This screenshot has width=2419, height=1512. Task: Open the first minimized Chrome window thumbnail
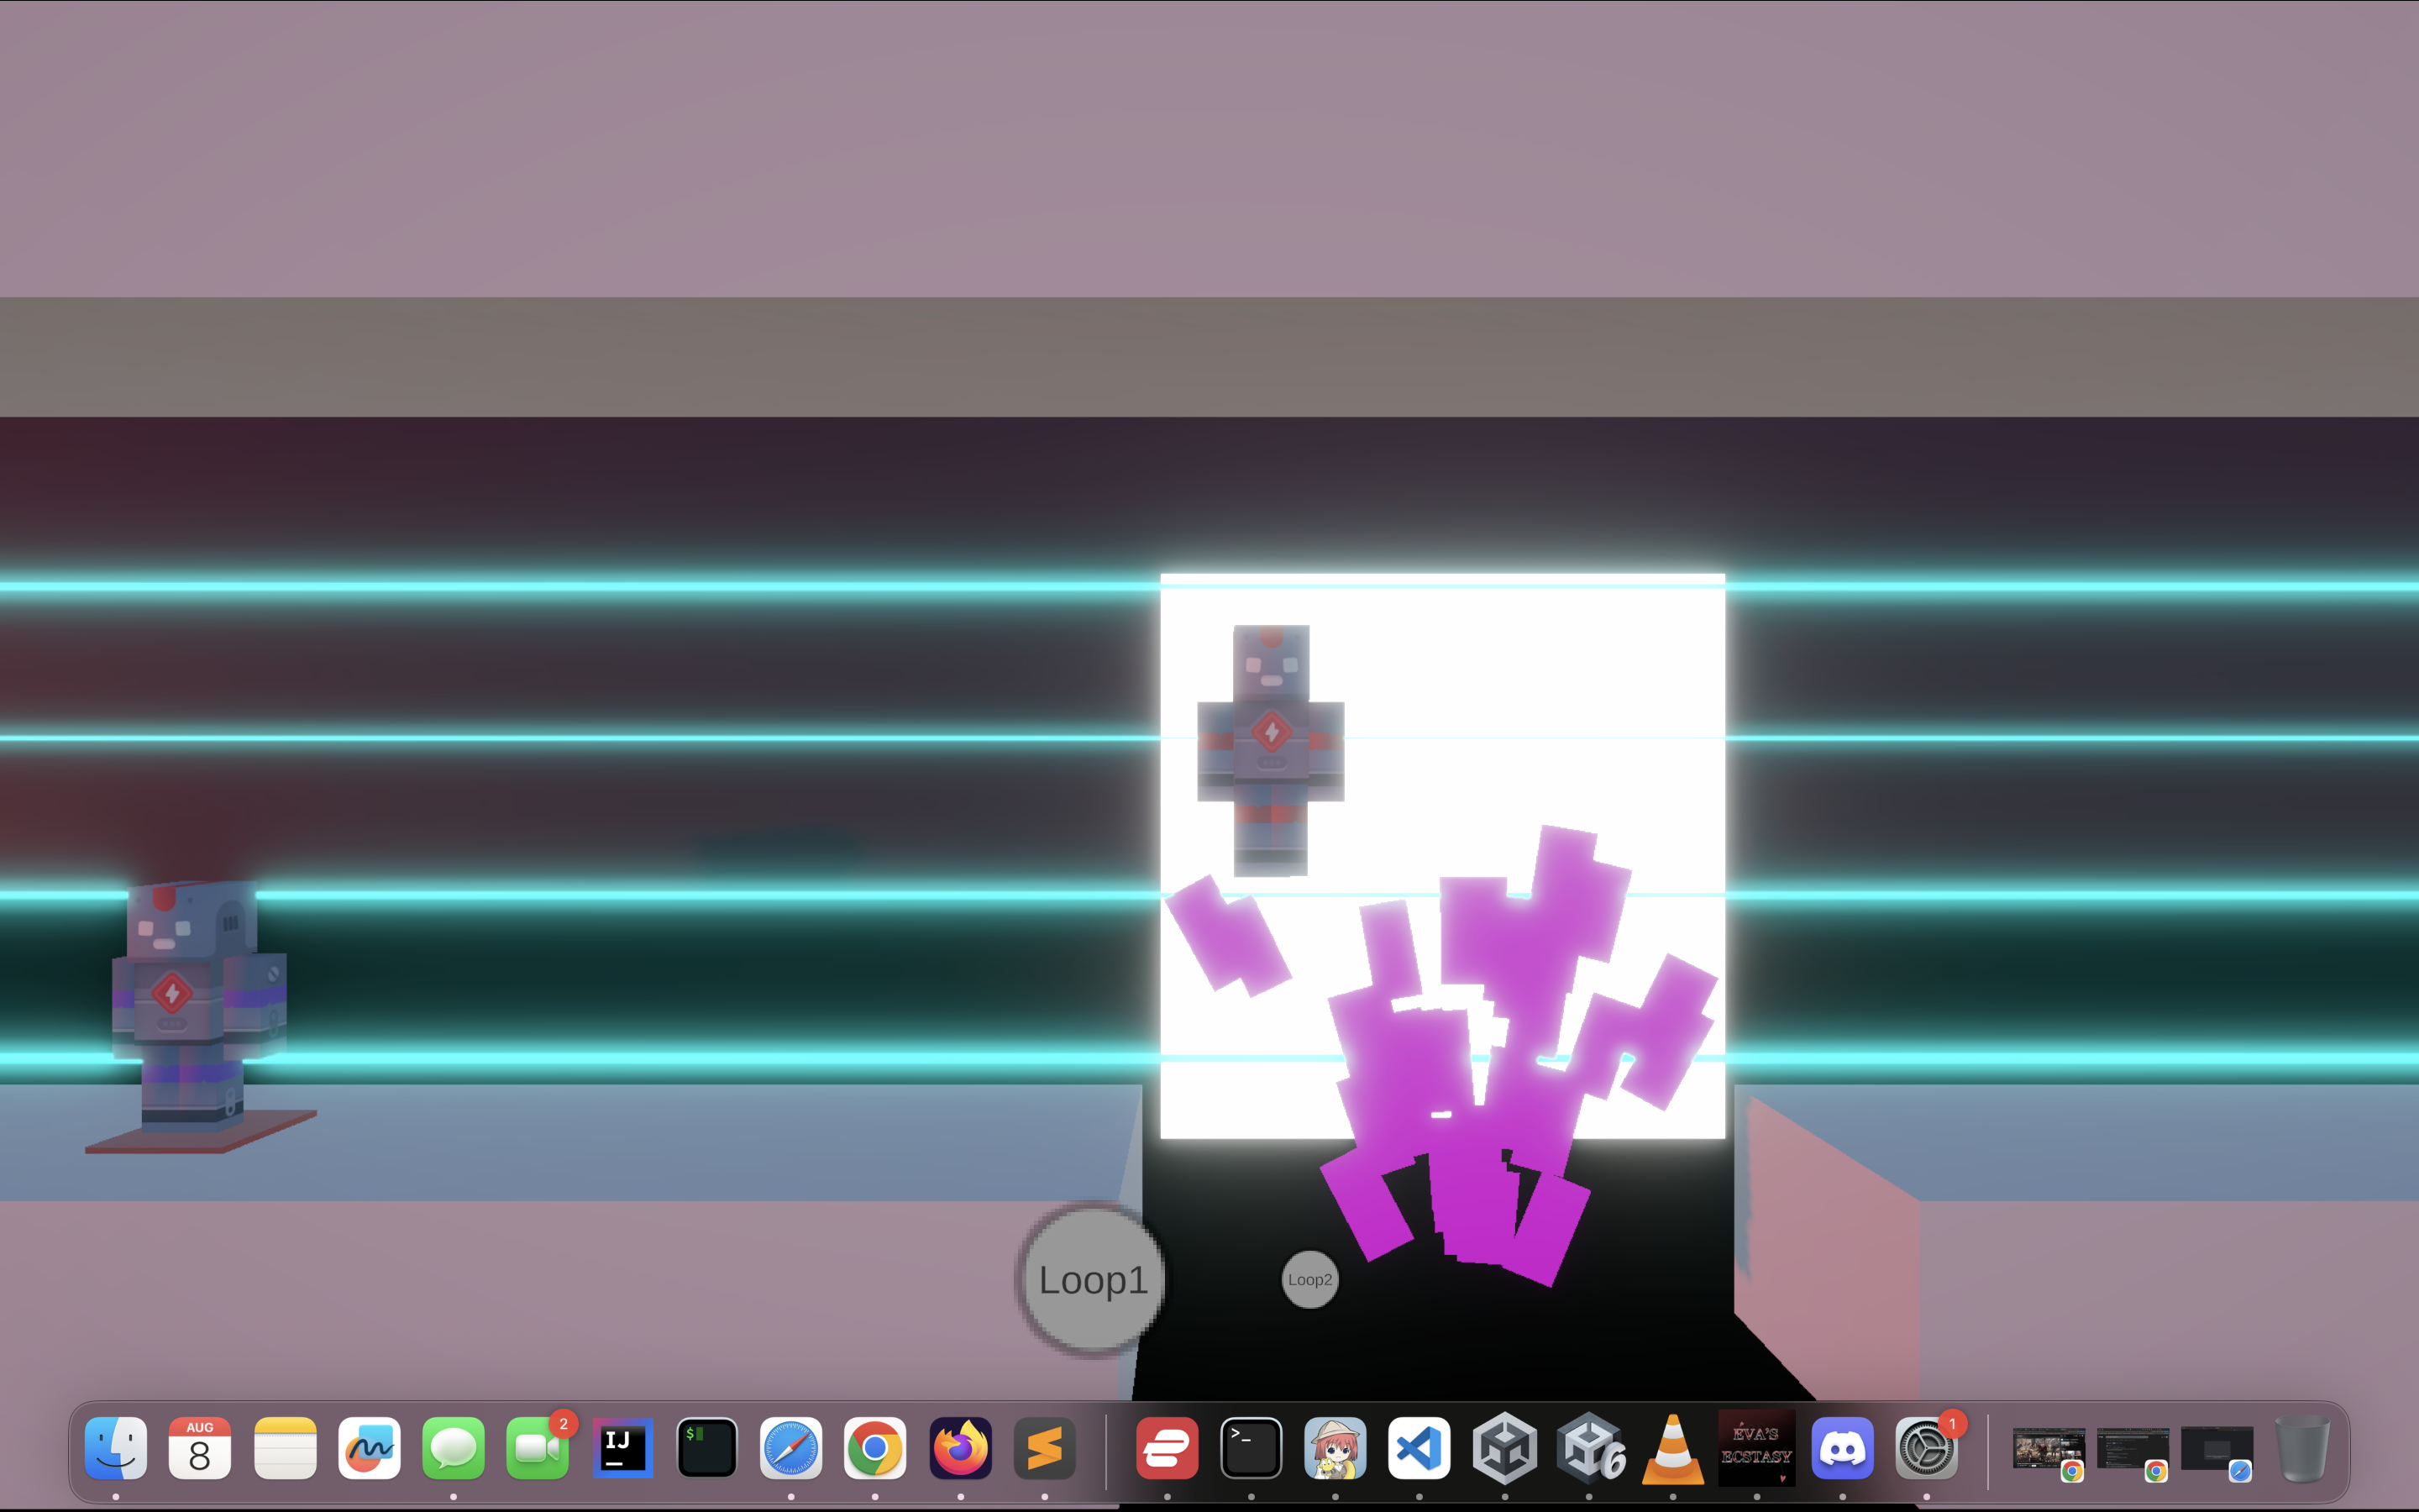[x=2048, y=1448]
